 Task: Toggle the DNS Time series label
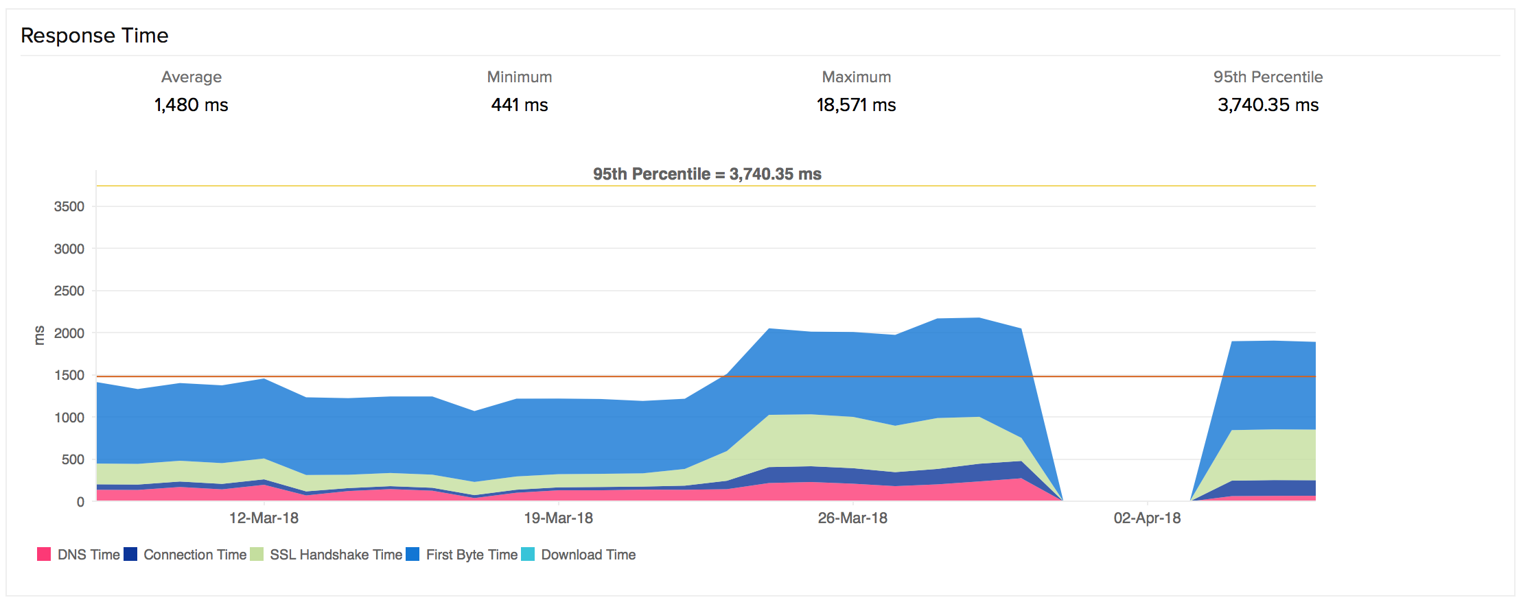[x=89, y=555]
